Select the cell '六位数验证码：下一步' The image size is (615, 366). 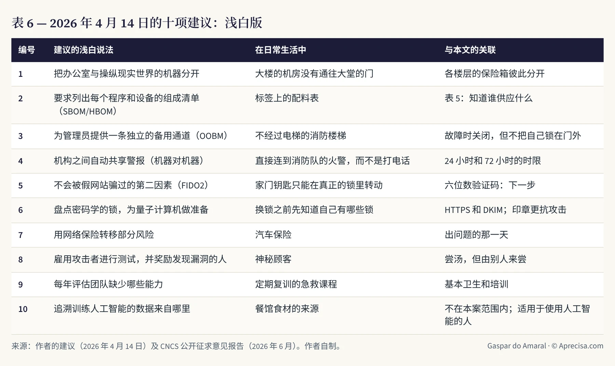(490, 185)
